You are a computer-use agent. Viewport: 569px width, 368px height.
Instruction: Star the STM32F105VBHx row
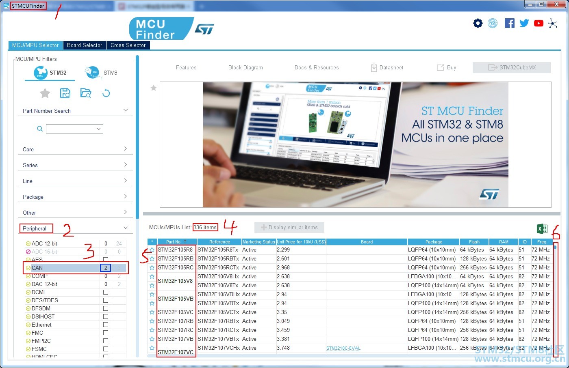pos(152,295)
